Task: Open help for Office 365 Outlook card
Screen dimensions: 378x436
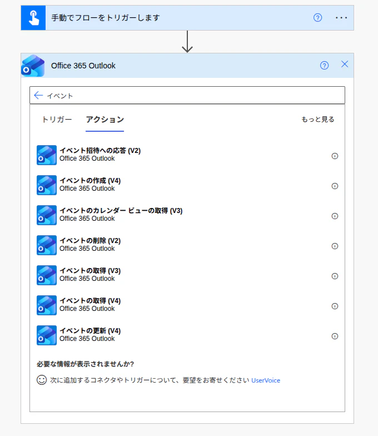Action: (325, 66)
